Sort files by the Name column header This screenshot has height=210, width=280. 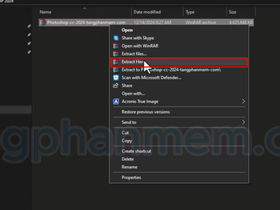pyautogui.click(x=45, y=12)
